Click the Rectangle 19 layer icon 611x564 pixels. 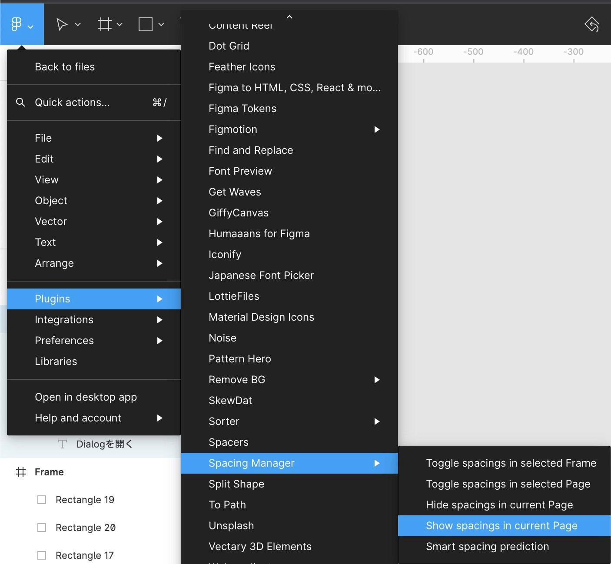pos(42,500)
